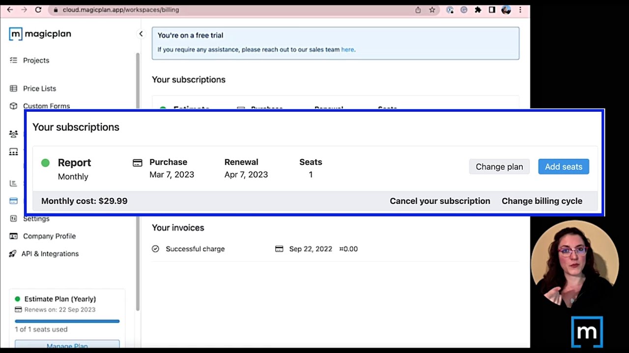Click the API & Integrations rocket icon

13,254
